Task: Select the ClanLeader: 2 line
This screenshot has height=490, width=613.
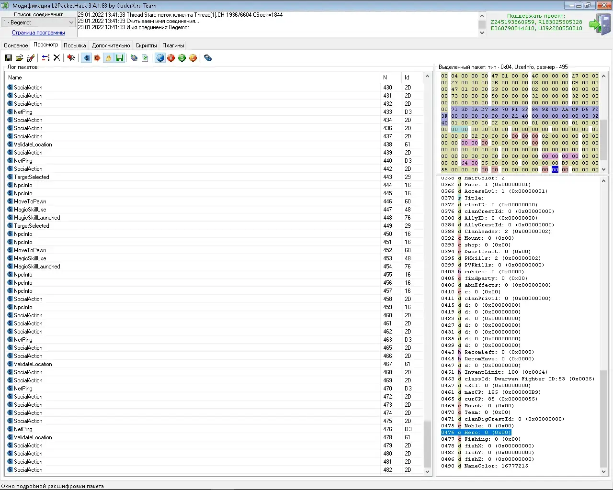Action: pos(496,232)
